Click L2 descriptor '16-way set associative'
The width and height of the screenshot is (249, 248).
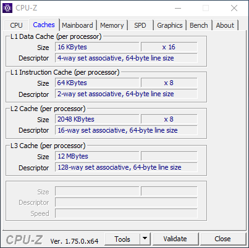(126, 130)
